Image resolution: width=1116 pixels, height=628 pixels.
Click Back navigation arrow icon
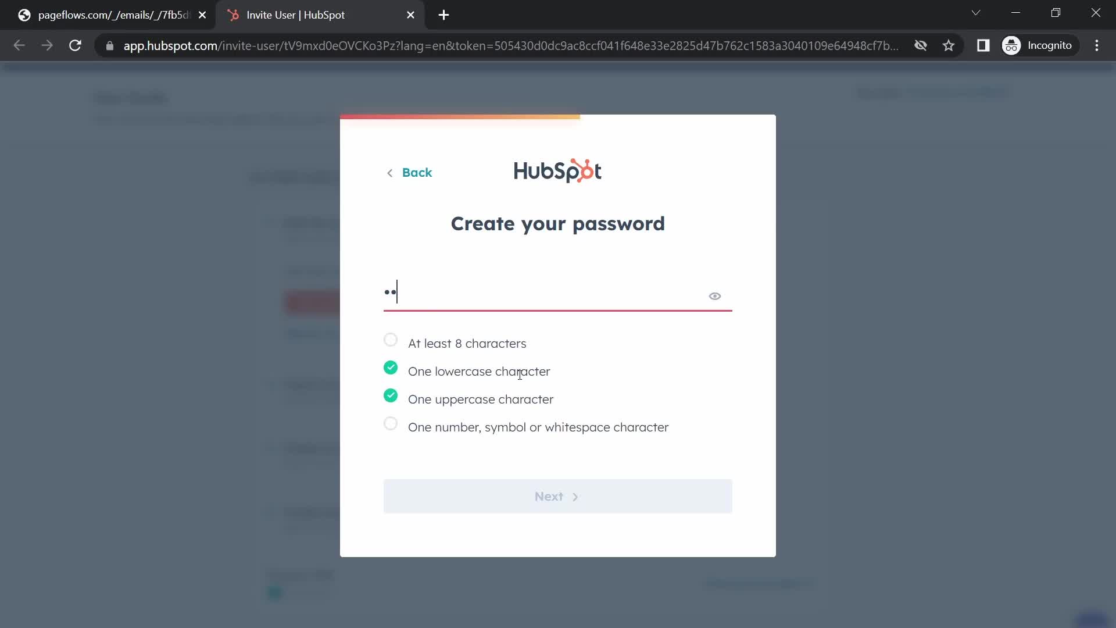[389, 173]
